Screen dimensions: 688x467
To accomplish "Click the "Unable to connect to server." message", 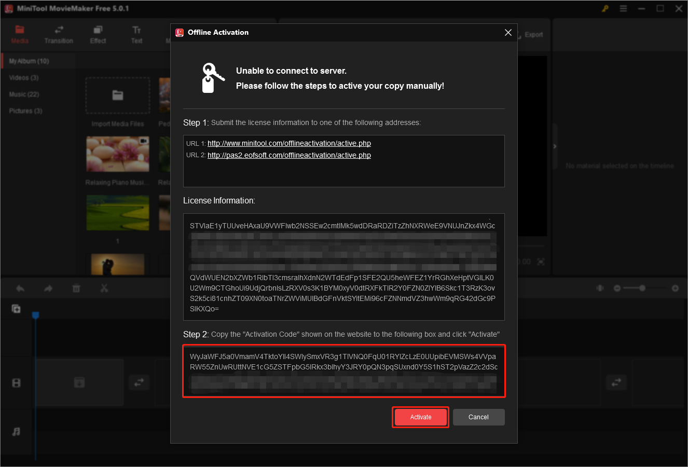I will [x=291, y=71].
